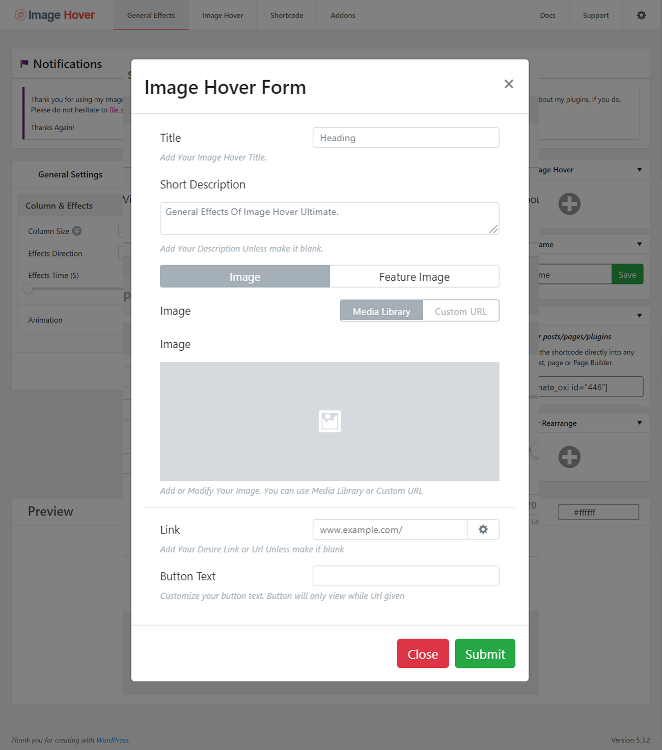The height and width of the screenshot is (750, 662).
Task: Go to Docs in the top bar
Action: click(548, 15)
